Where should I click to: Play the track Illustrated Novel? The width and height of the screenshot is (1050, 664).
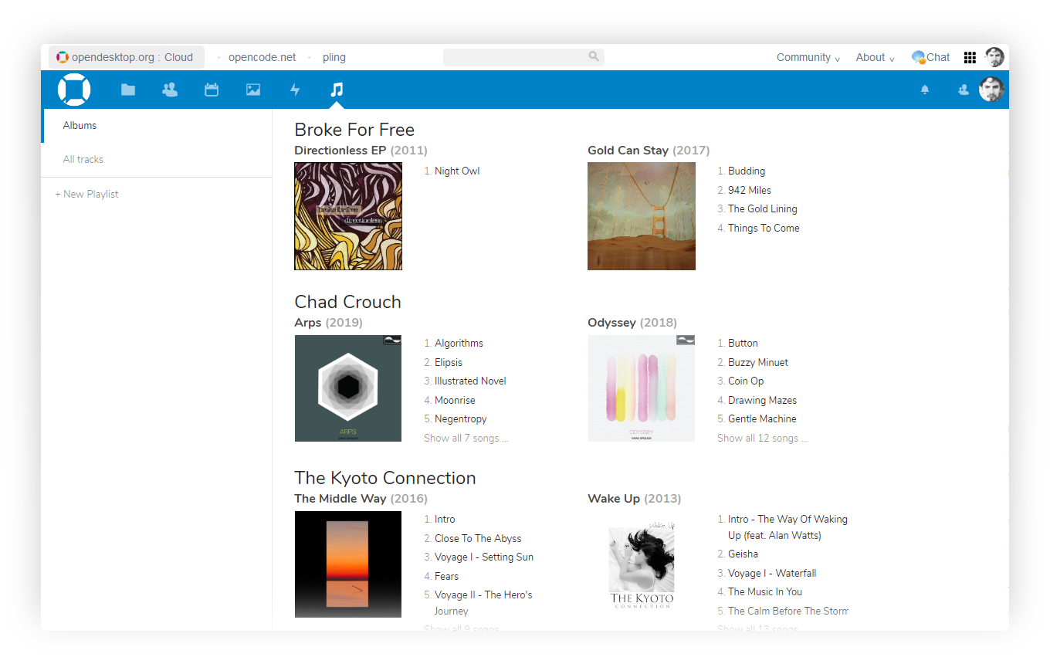click(470, 381)
